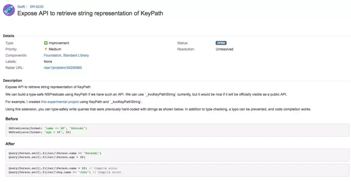Click the OPEN status badge
351x182 pixels.
[x=221, y=43]
